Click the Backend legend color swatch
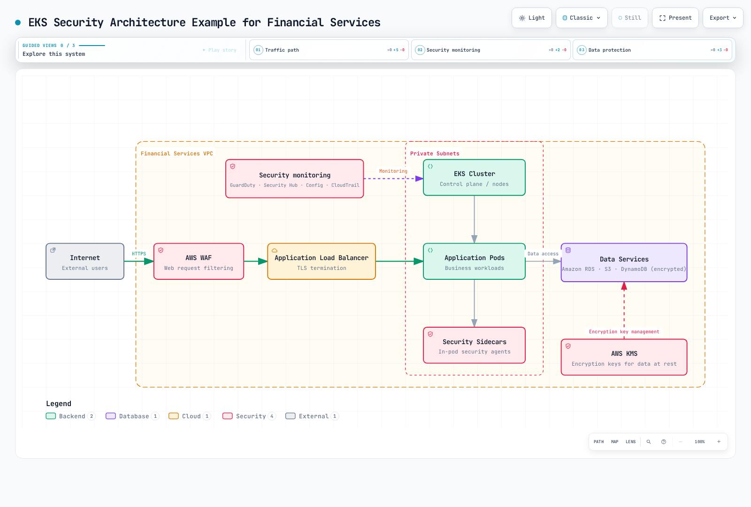Screen dimensions: 751x507 tap(51, 416)
